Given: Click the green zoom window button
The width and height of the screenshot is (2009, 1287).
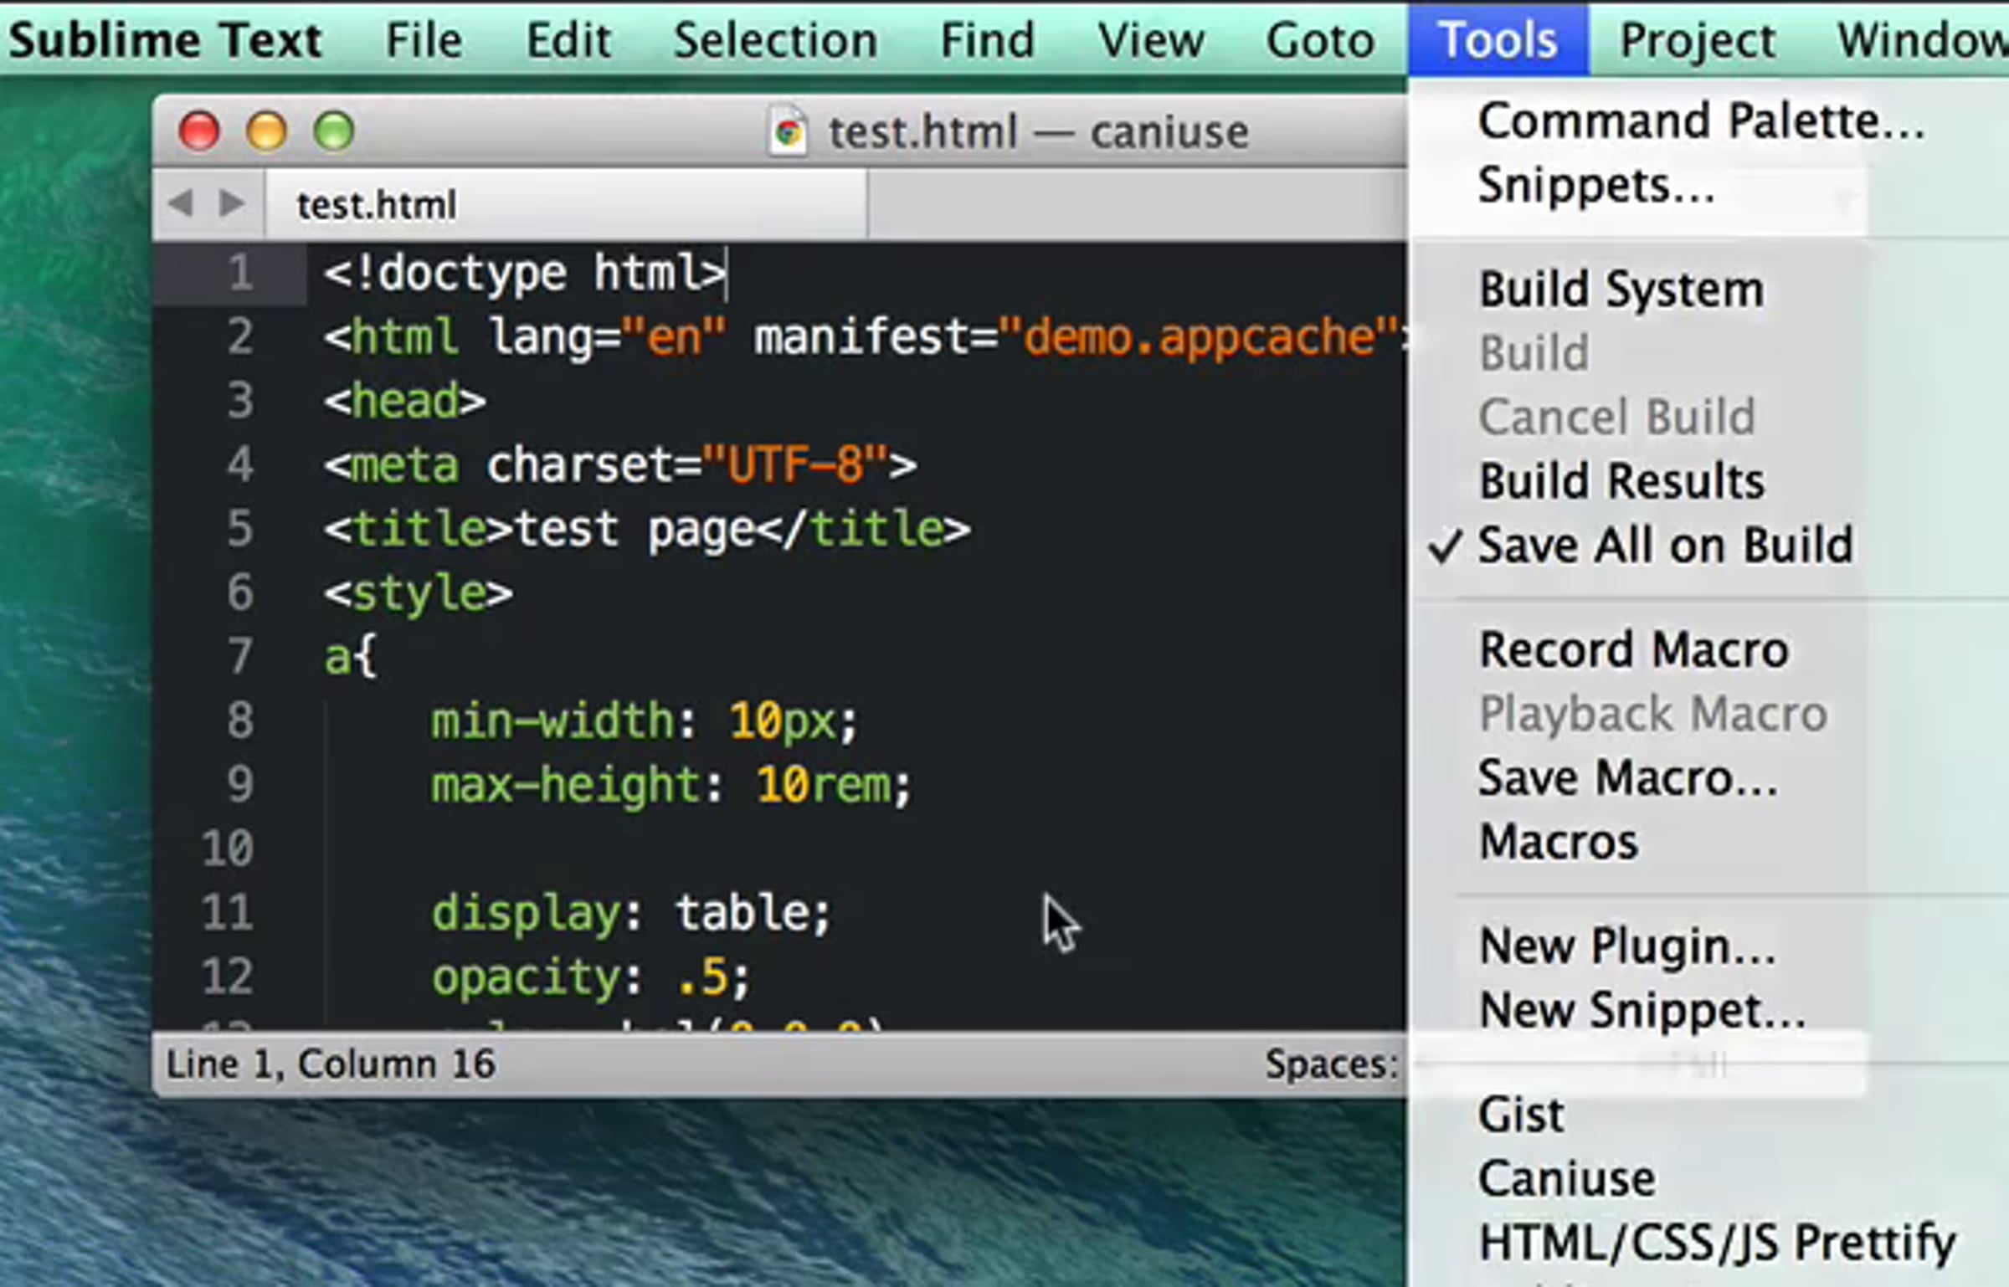Looking at the screenshot, I should (x=333, y=131).
